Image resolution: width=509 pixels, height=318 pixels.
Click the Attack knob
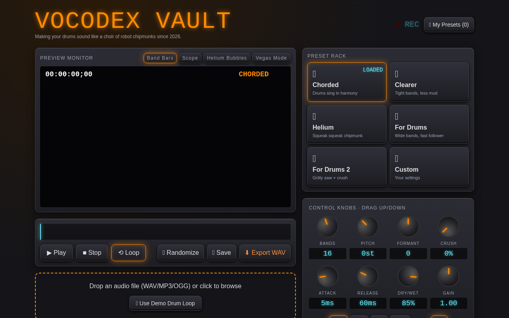tap(328, 276)
